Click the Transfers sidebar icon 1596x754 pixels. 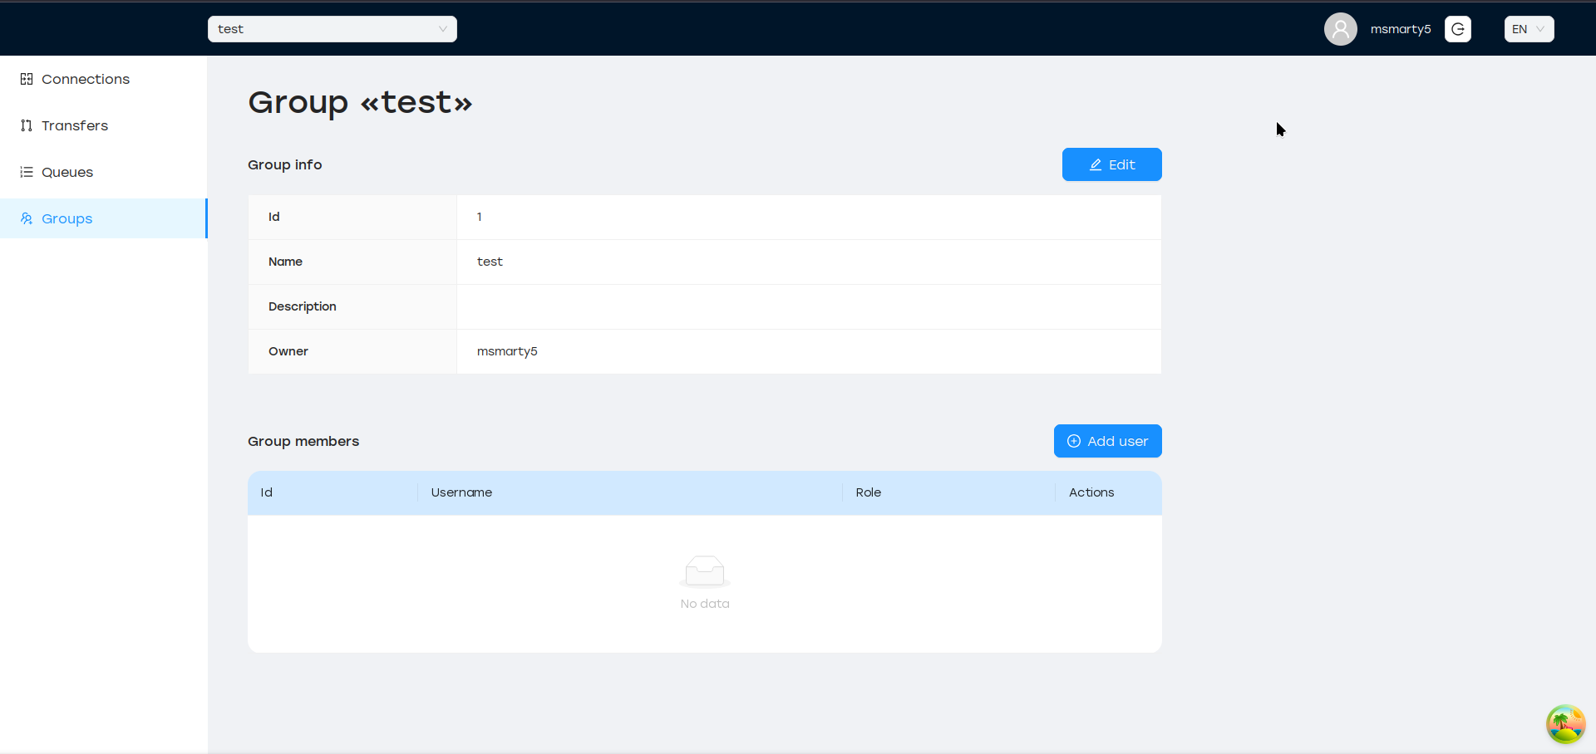(27, 125)
